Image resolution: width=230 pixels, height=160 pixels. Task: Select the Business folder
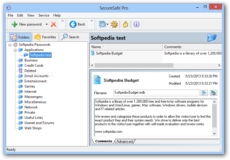[31, 60]
